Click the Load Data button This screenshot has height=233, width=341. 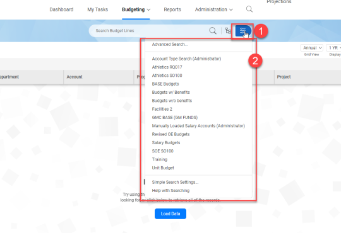tap(170, 213)
